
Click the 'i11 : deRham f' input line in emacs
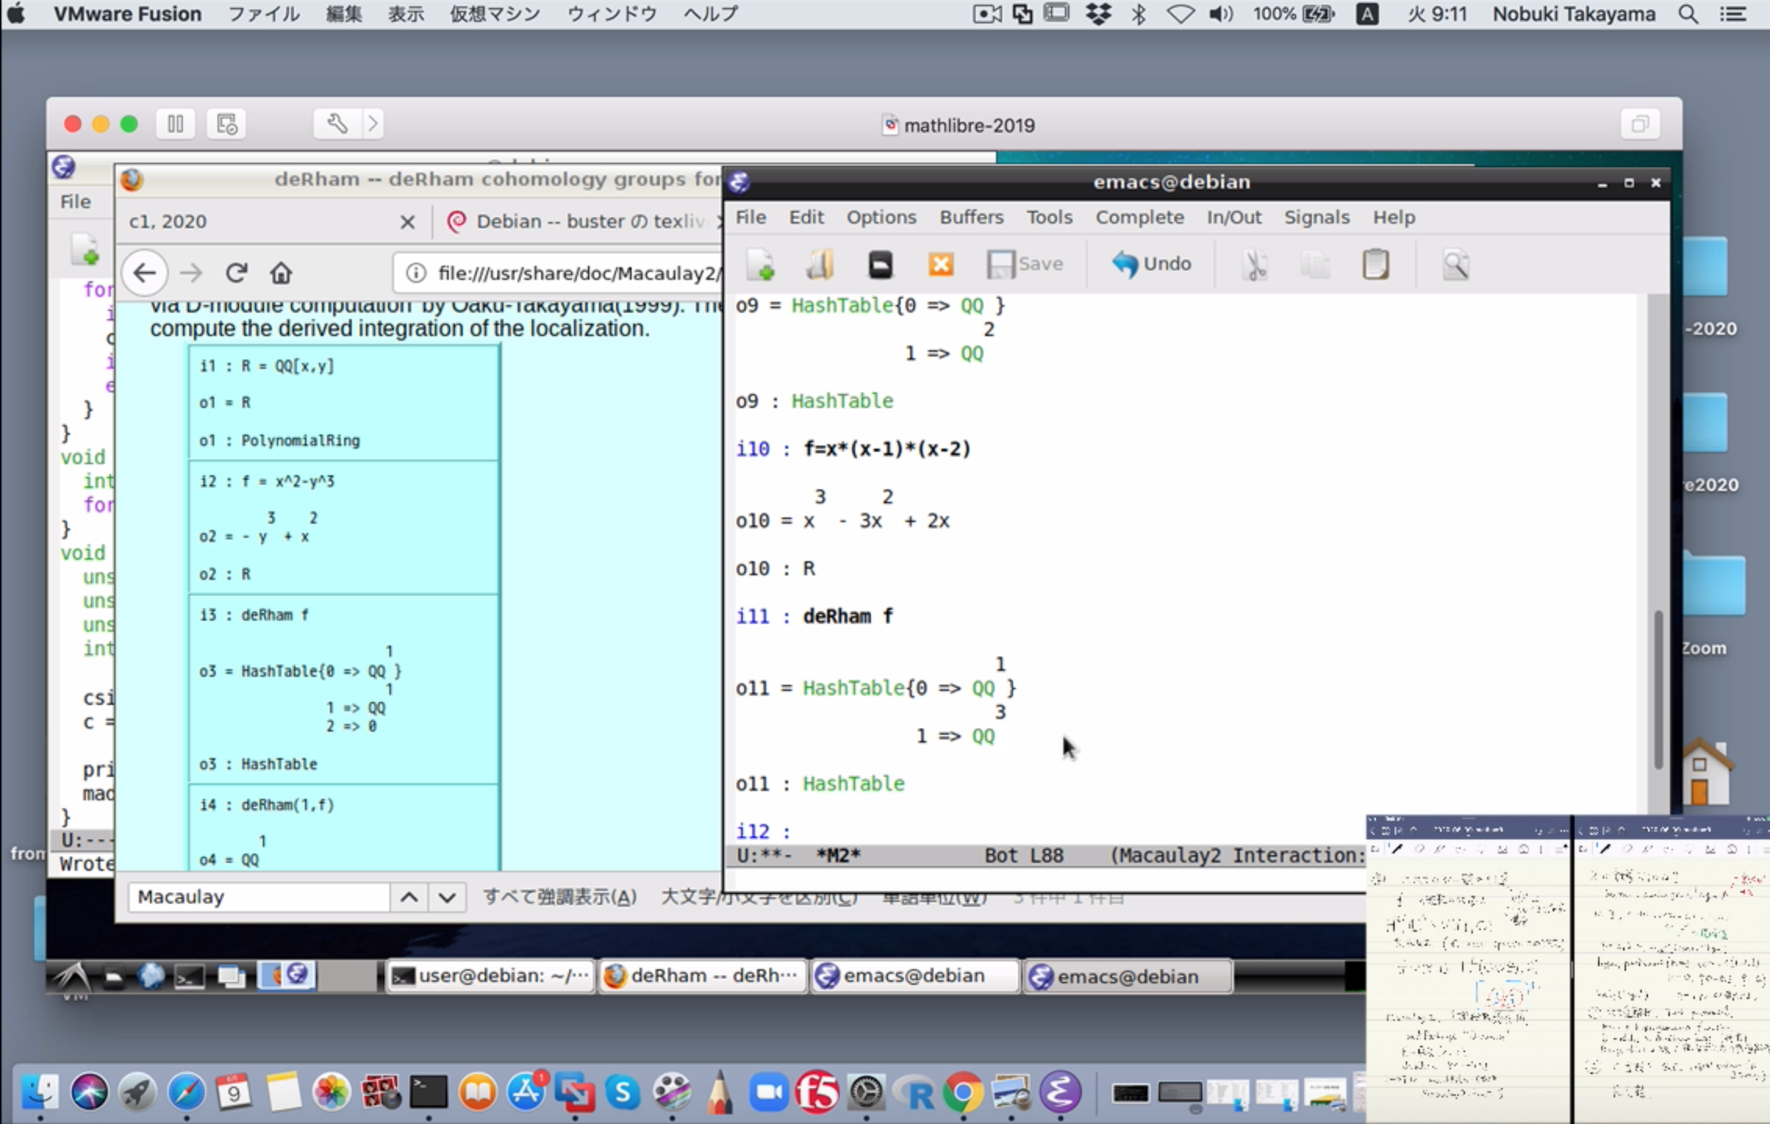[x=814, y=616]
